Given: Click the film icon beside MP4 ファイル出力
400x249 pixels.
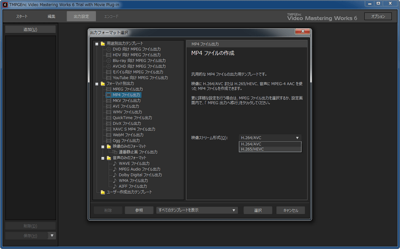Looking at the screenshot, I should point(108,95).
